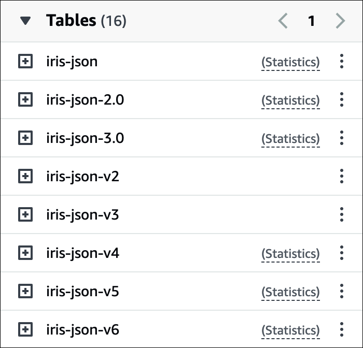This screenshot has width=363, height=348.
Task: Open the three-dot menu for iris-json
Action: click(x=341, y=62)
